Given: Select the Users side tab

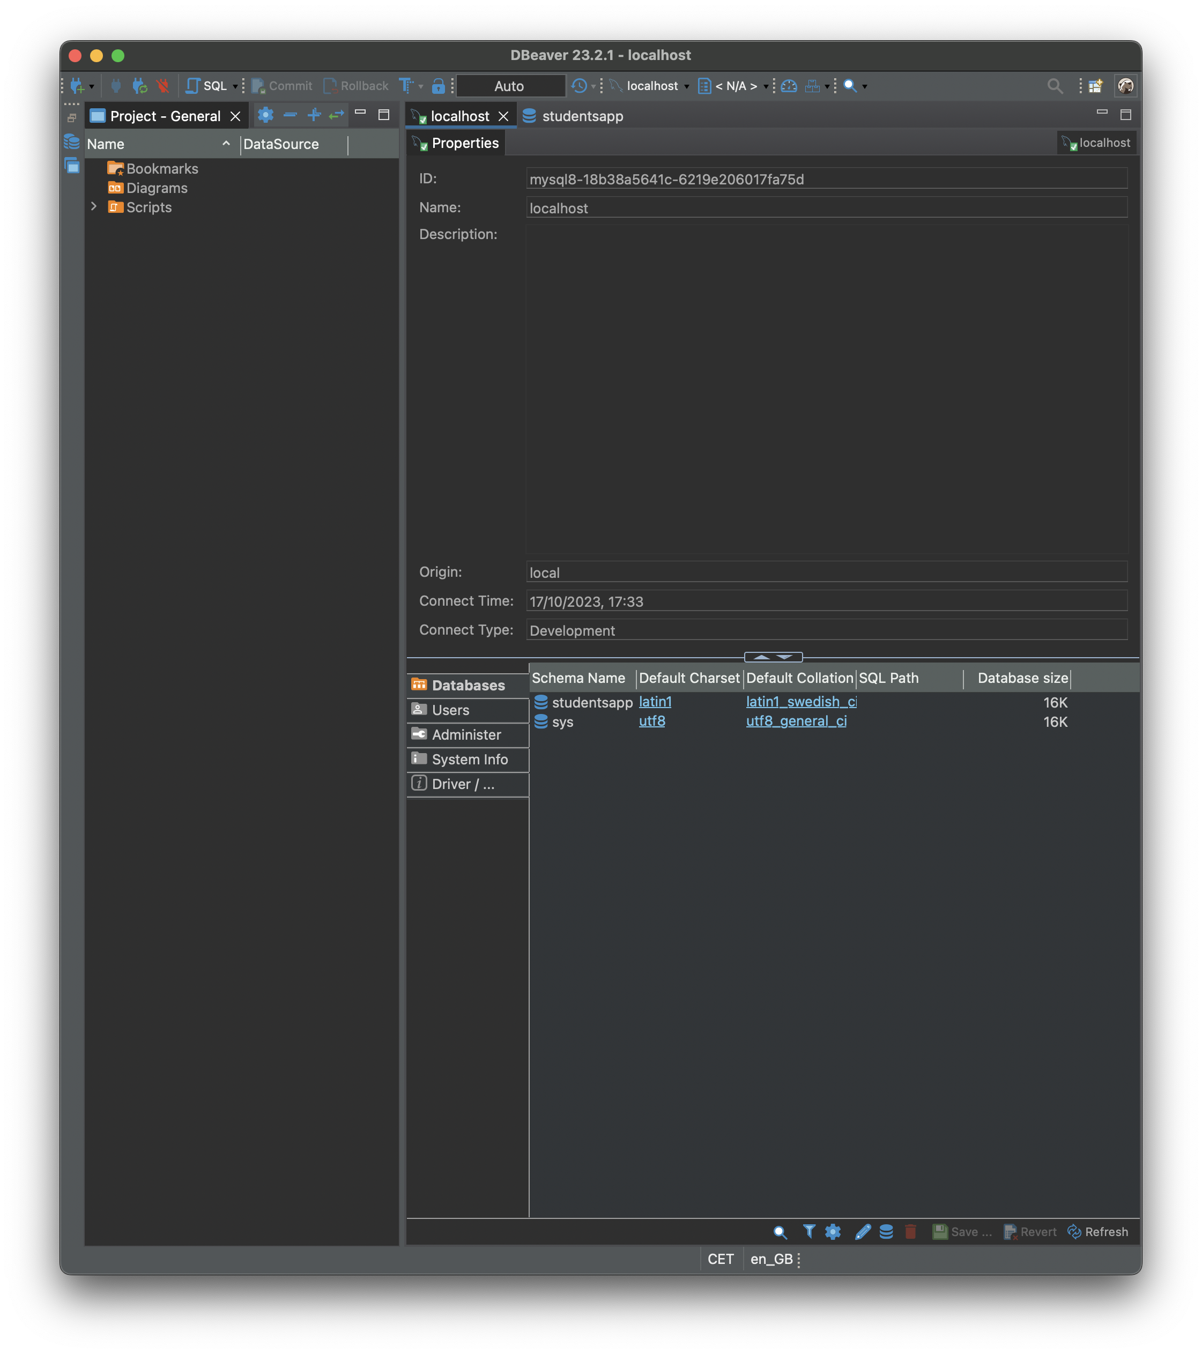Looking at the screenshot, I should [468, 710].
